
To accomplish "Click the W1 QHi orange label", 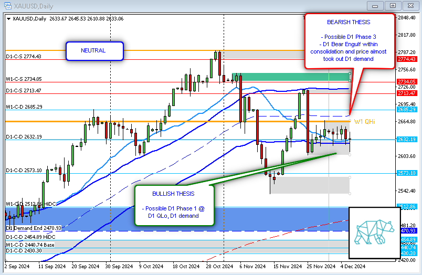I will (x=364, y=122).
